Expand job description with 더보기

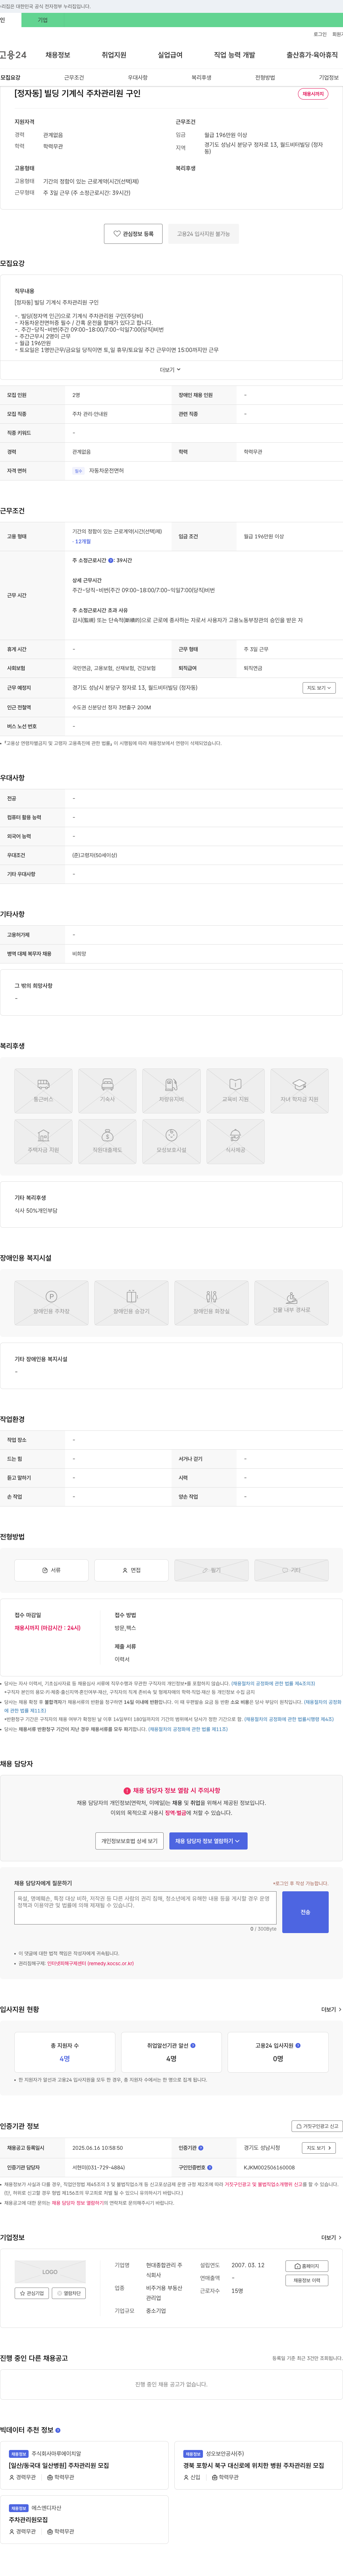tap(171, 369)
